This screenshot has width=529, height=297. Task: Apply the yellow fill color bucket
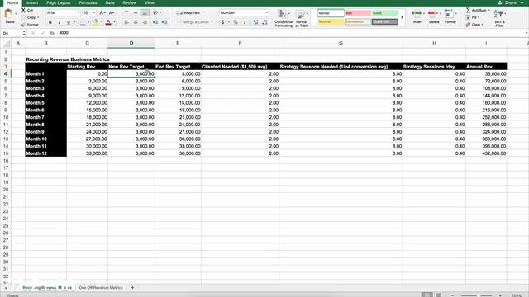click(96, 22)
